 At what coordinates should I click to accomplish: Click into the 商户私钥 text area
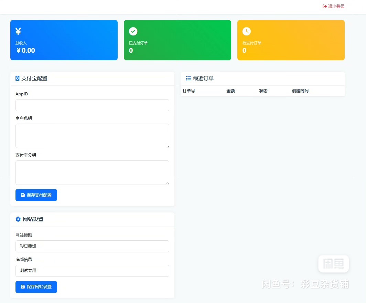pyautogui.click(x=92, y=136)
